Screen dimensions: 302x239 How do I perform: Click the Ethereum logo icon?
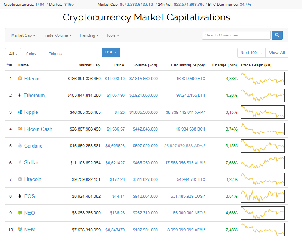pyautogui.click(x=19, y=95)
